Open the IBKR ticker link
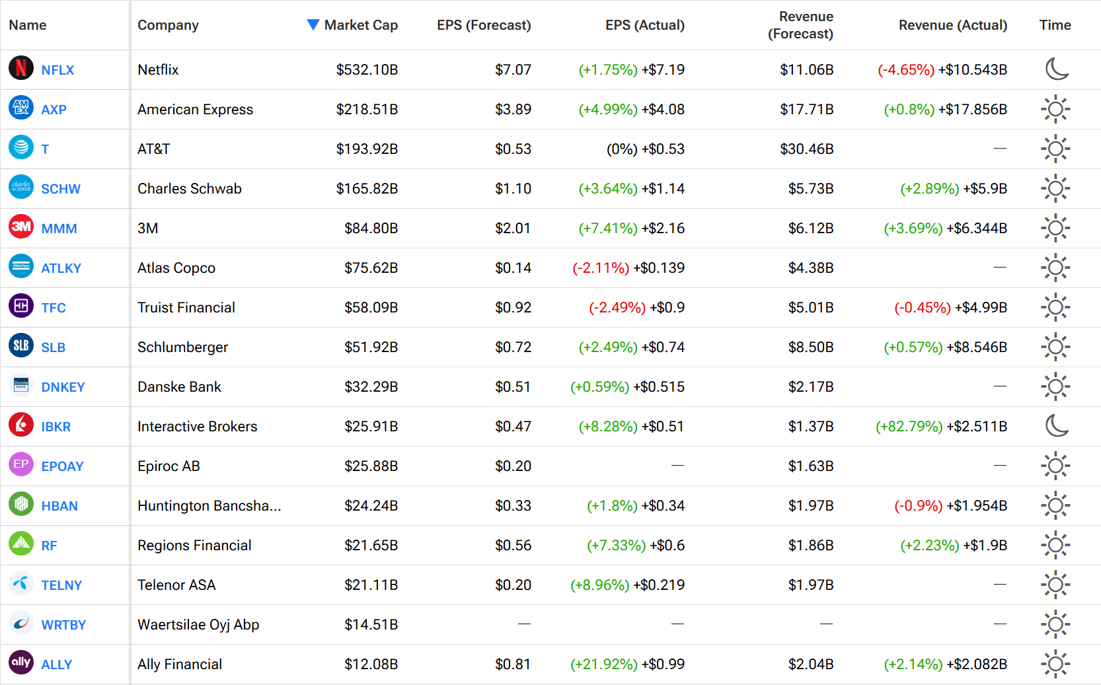The width and height of the screenshot is (1101, 685). tap(56, 427)
